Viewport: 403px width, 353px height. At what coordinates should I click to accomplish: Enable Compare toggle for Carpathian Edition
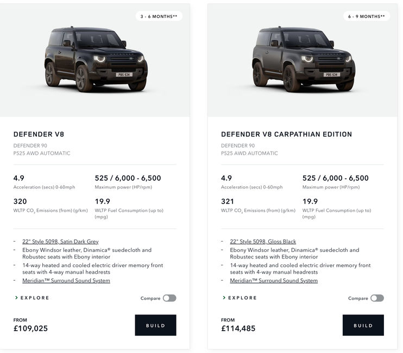pos(377,298)
